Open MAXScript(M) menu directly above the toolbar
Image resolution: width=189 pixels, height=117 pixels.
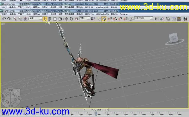[x=102, y=14]
